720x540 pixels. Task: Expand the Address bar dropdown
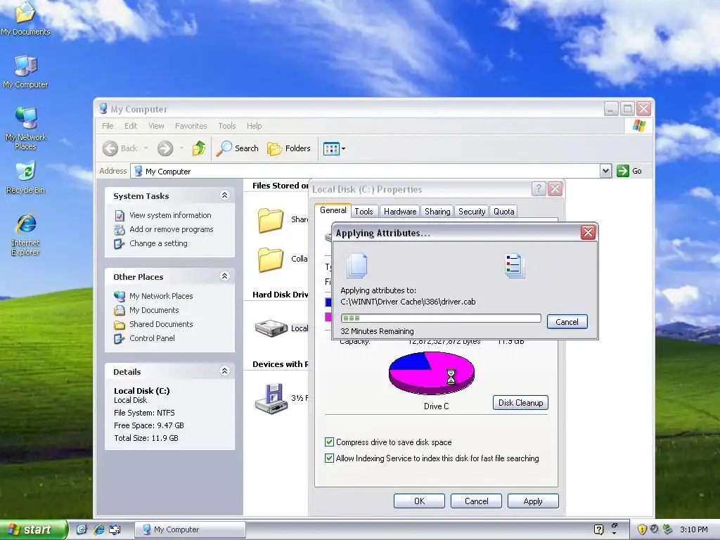click(x=605, y=171)
